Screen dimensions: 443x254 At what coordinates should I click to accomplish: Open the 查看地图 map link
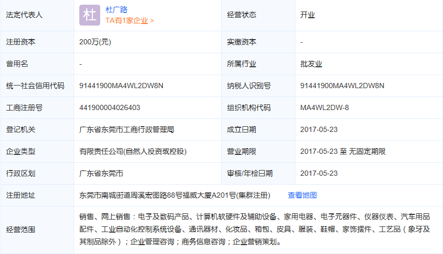[x=302, y=195]
